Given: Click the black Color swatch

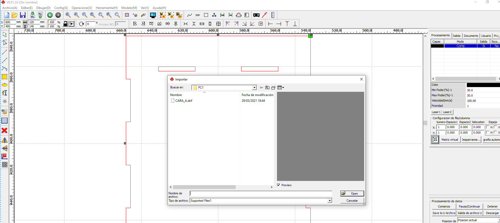Looking at the screenshot, I should [483, 85].
